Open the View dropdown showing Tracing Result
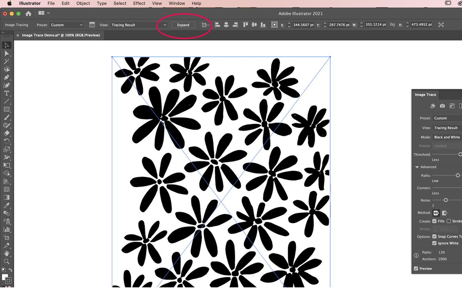This screenshot has width=462, height=288. (138, 25)
